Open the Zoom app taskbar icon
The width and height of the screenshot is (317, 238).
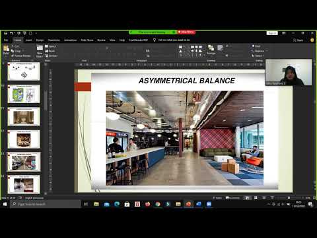click(x=209, y=204)
